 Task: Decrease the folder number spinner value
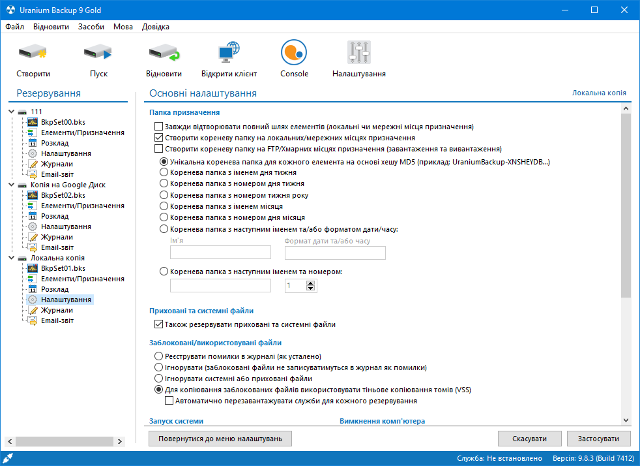[x=311, y=288]
